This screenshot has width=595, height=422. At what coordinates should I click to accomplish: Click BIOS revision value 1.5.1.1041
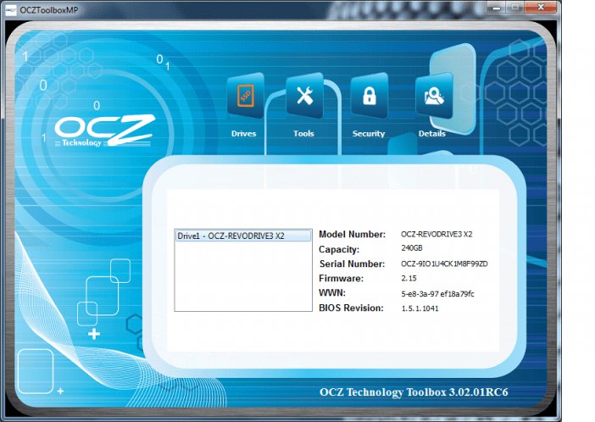420,308
